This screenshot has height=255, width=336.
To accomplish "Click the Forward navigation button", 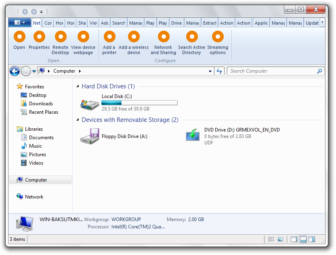I will point(26,71).
